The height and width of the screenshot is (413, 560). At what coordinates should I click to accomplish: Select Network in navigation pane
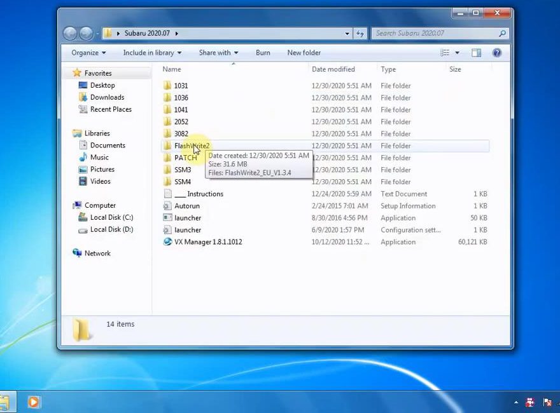[x=97, y=254]
